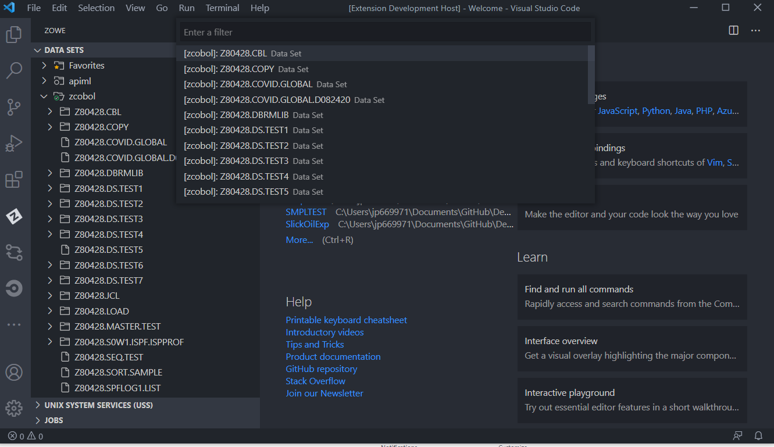Open the Accounts icon
774x447 pixels.
(14, 372)
